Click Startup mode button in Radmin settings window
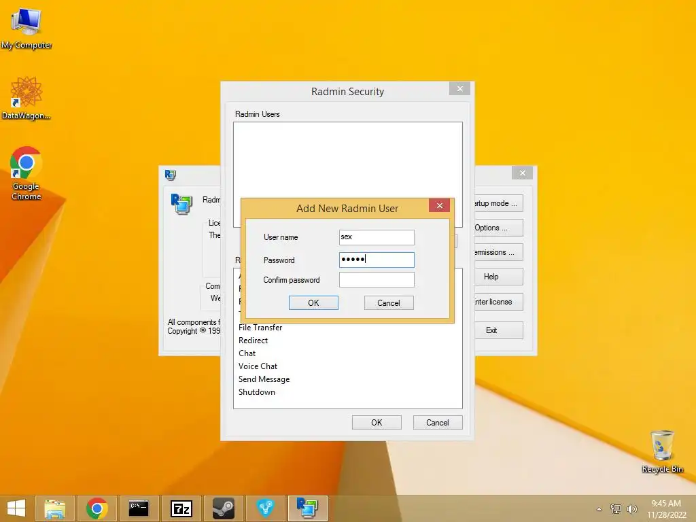Image resolution: width=696 pixels, height=522 pixels. (499, 203)
